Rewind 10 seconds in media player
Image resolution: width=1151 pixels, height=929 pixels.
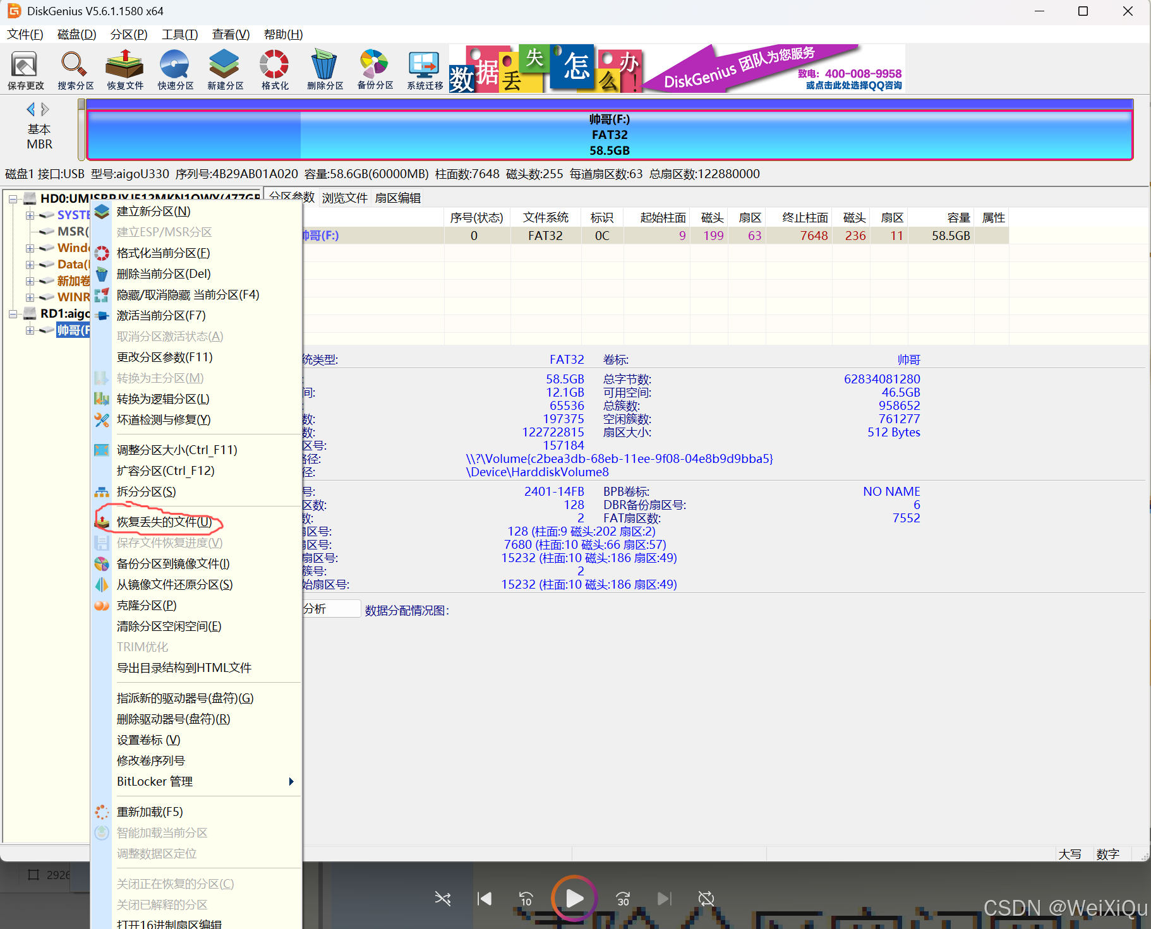(526, 898)
